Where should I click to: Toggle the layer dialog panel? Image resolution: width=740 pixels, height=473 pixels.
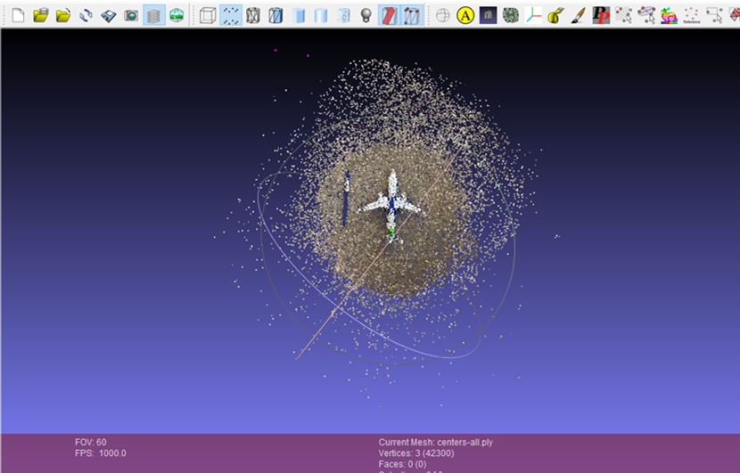pyautogui.click(x=154, y=15)
